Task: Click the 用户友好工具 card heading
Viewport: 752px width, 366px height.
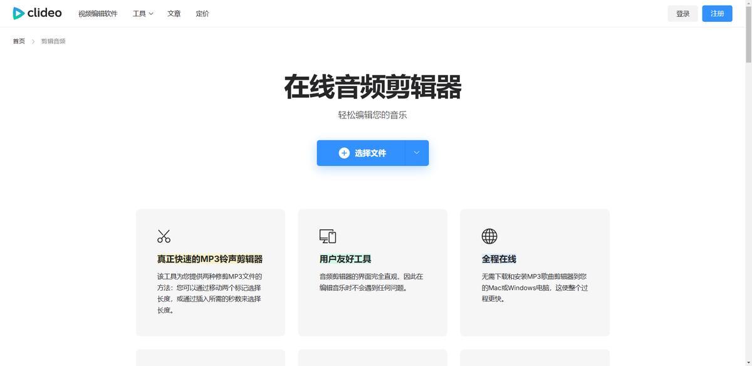Action: (x=345, y=259)
